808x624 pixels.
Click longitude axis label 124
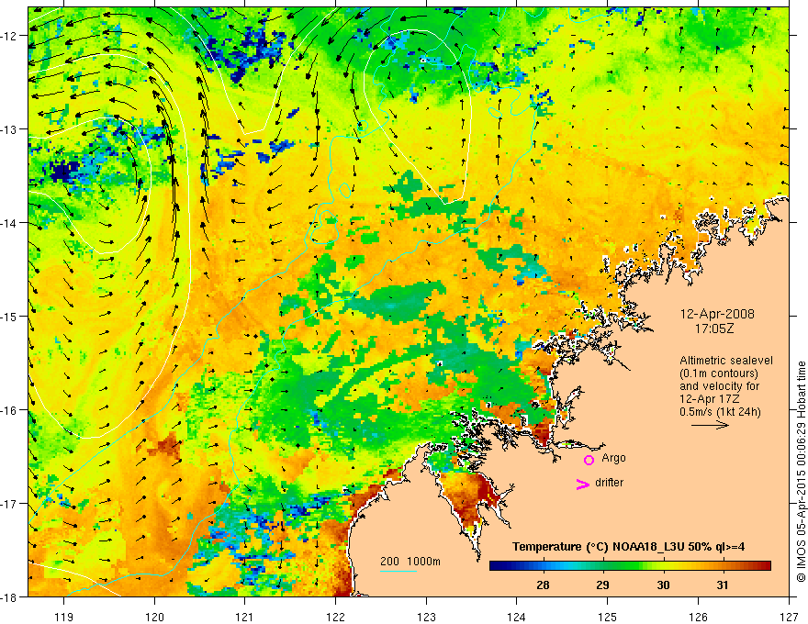pos(517,617)
